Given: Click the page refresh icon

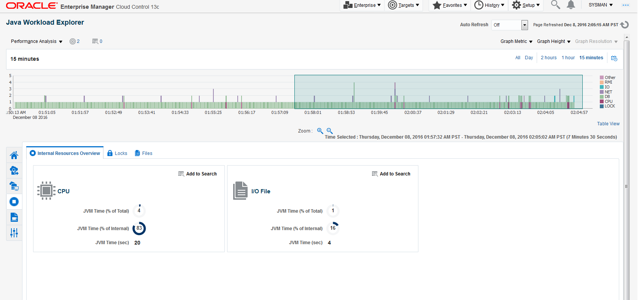Looking at the screenshot, I should point(625,25).
